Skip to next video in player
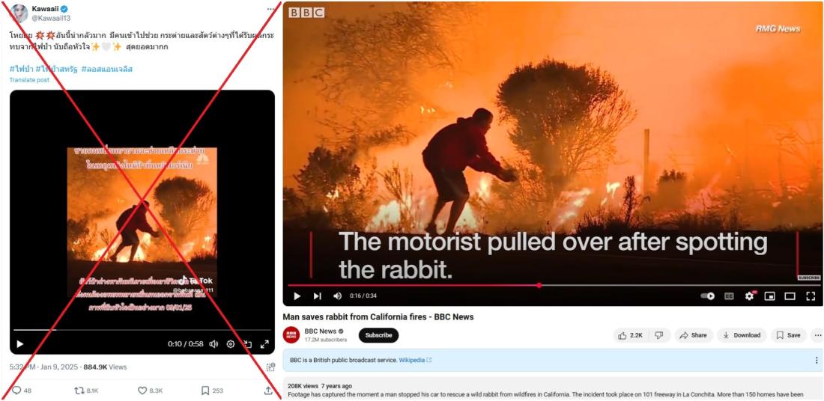Image resolution: width=824 pixels, height=401 pixels. click(x=318, y=296)
